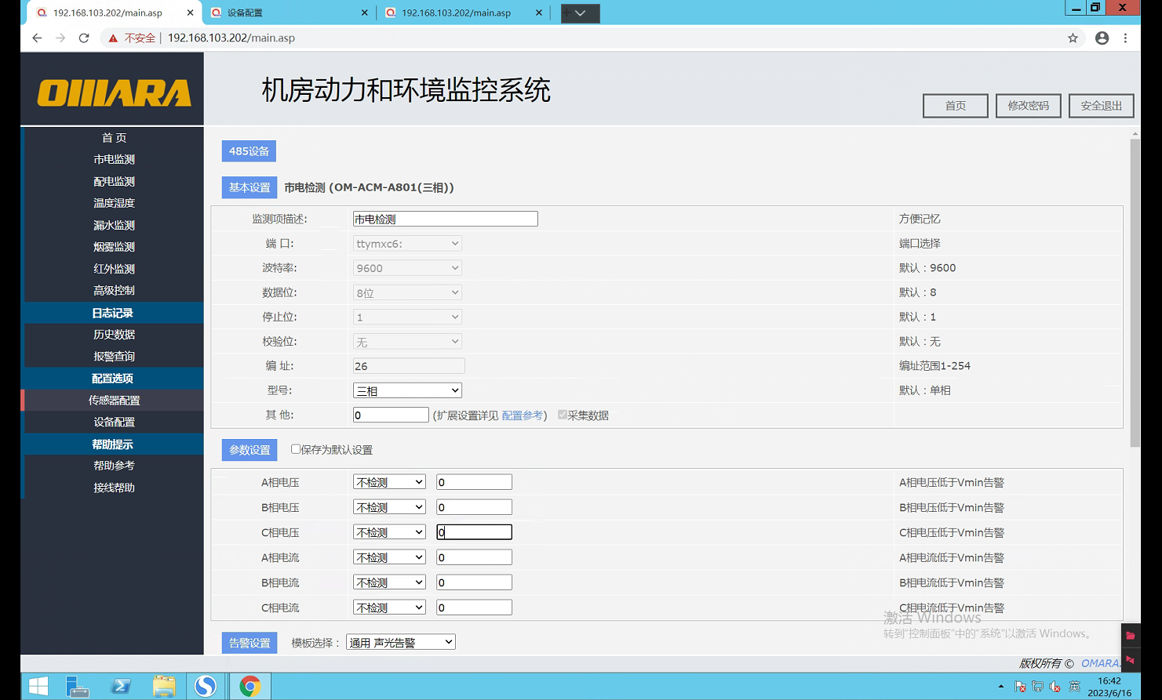Launch PowerShell from the taskbar
1162x700 pixels.
tap(121, 686)
